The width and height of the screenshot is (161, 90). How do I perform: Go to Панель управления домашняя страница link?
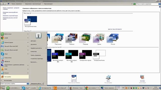pos(11,8)
